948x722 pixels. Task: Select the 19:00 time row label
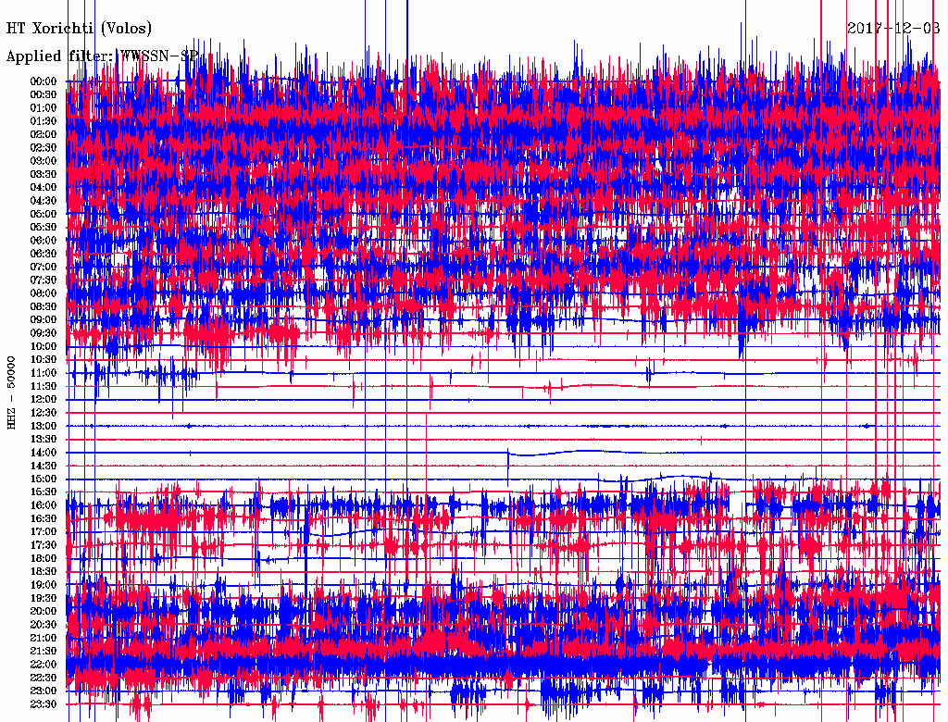(44, 585)
